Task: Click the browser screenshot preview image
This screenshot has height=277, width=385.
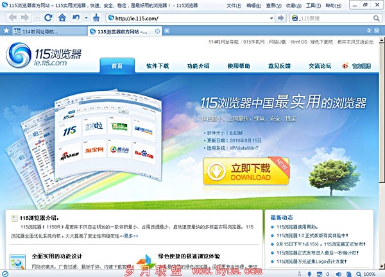Action: click(108, 136)
